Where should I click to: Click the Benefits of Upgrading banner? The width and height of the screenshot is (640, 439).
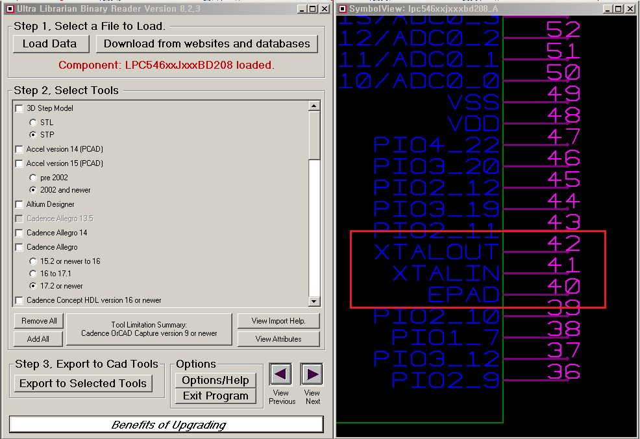pos(167,425)
